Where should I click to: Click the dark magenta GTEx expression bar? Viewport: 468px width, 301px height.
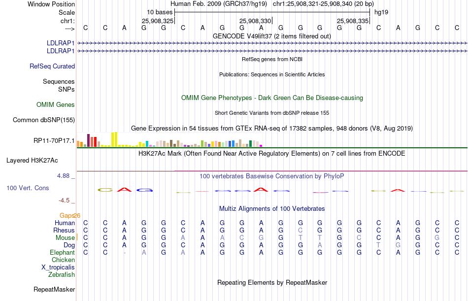coord(88,140)
